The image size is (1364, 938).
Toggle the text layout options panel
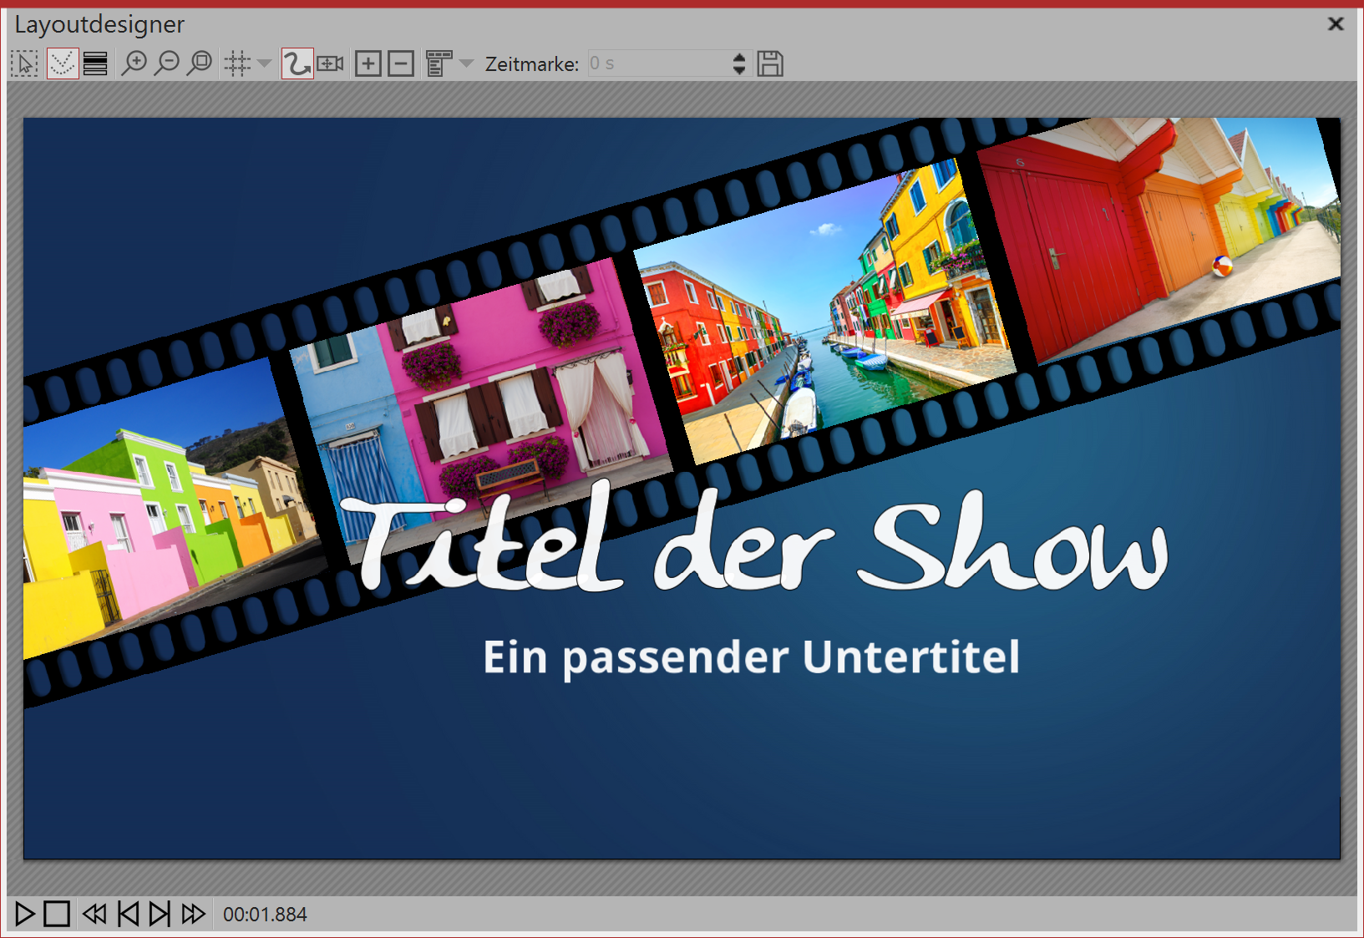pos(438,63)
